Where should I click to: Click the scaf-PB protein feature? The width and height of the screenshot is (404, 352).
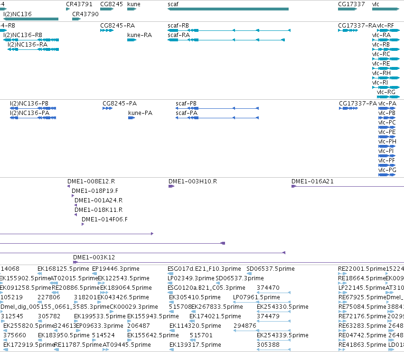coord(217,108)
